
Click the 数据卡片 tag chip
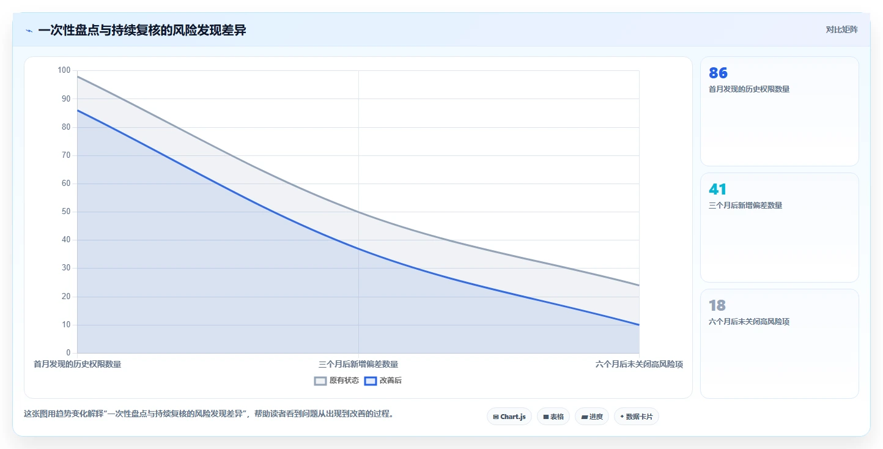[x=637, y=417]
